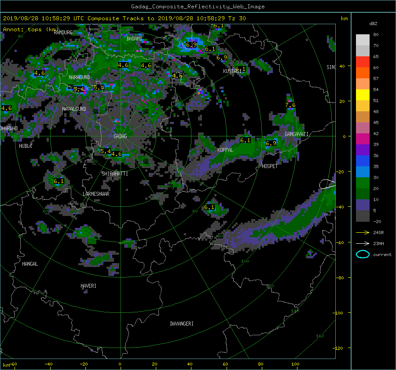Screen dimensions: 396x370
Task: Click the NAVALGUND town label
Action: click(74, 109)
